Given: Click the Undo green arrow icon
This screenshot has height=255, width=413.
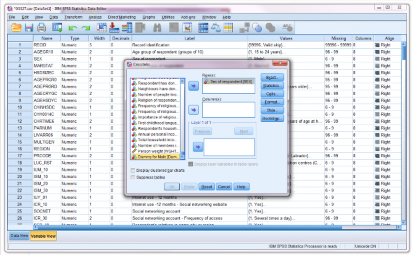Looking at the screenshot, I should 73,28.
